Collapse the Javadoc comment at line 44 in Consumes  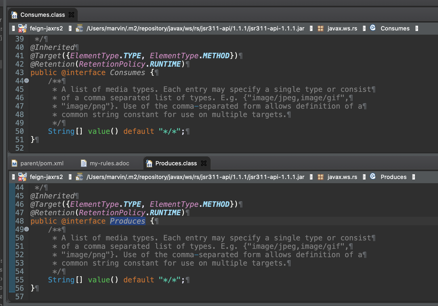27,81
